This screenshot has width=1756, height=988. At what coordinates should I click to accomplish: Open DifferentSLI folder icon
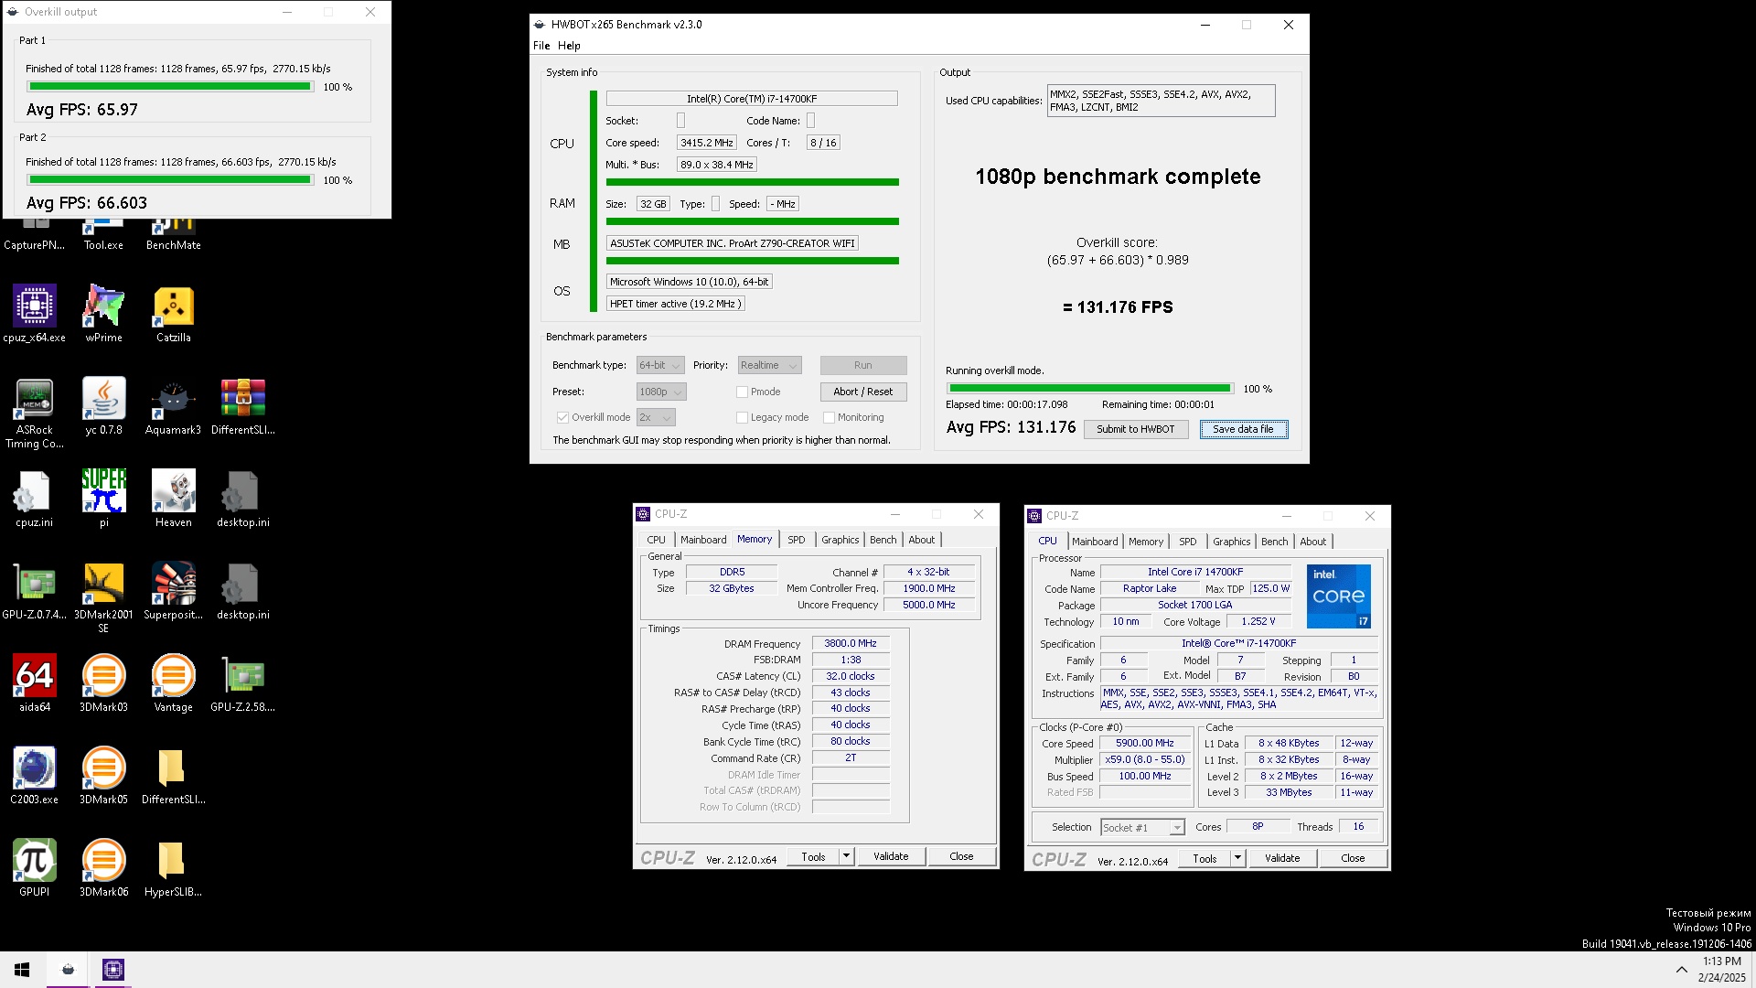tap(173, 776)
